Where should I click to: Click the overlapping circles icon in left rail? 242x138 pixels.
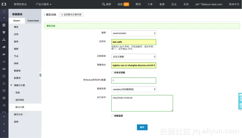pyautogui.click(x=4, y=84)
